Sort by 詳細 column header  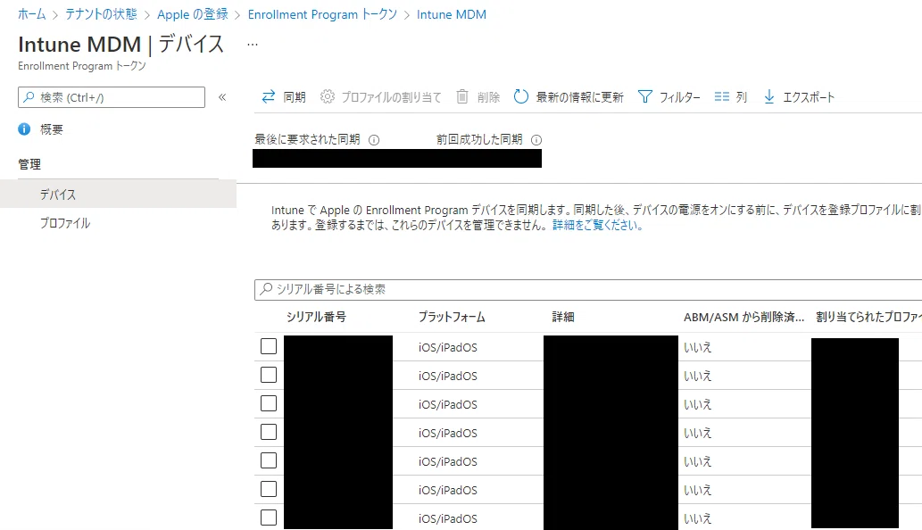(x=562, y=317)
